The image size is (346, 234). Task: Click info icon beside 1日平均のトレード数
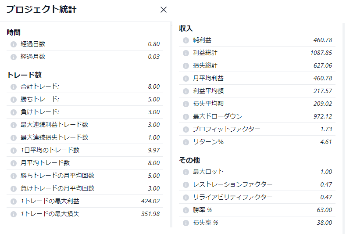(x=14, y=150)
